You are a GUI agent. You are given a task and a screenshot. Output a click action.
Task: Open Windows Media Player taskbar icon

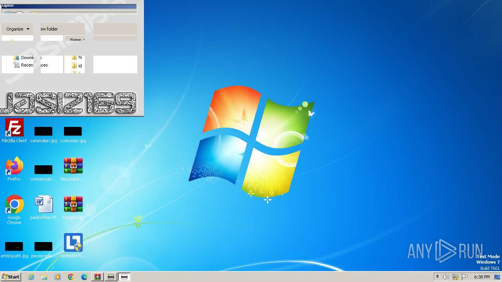58,277
